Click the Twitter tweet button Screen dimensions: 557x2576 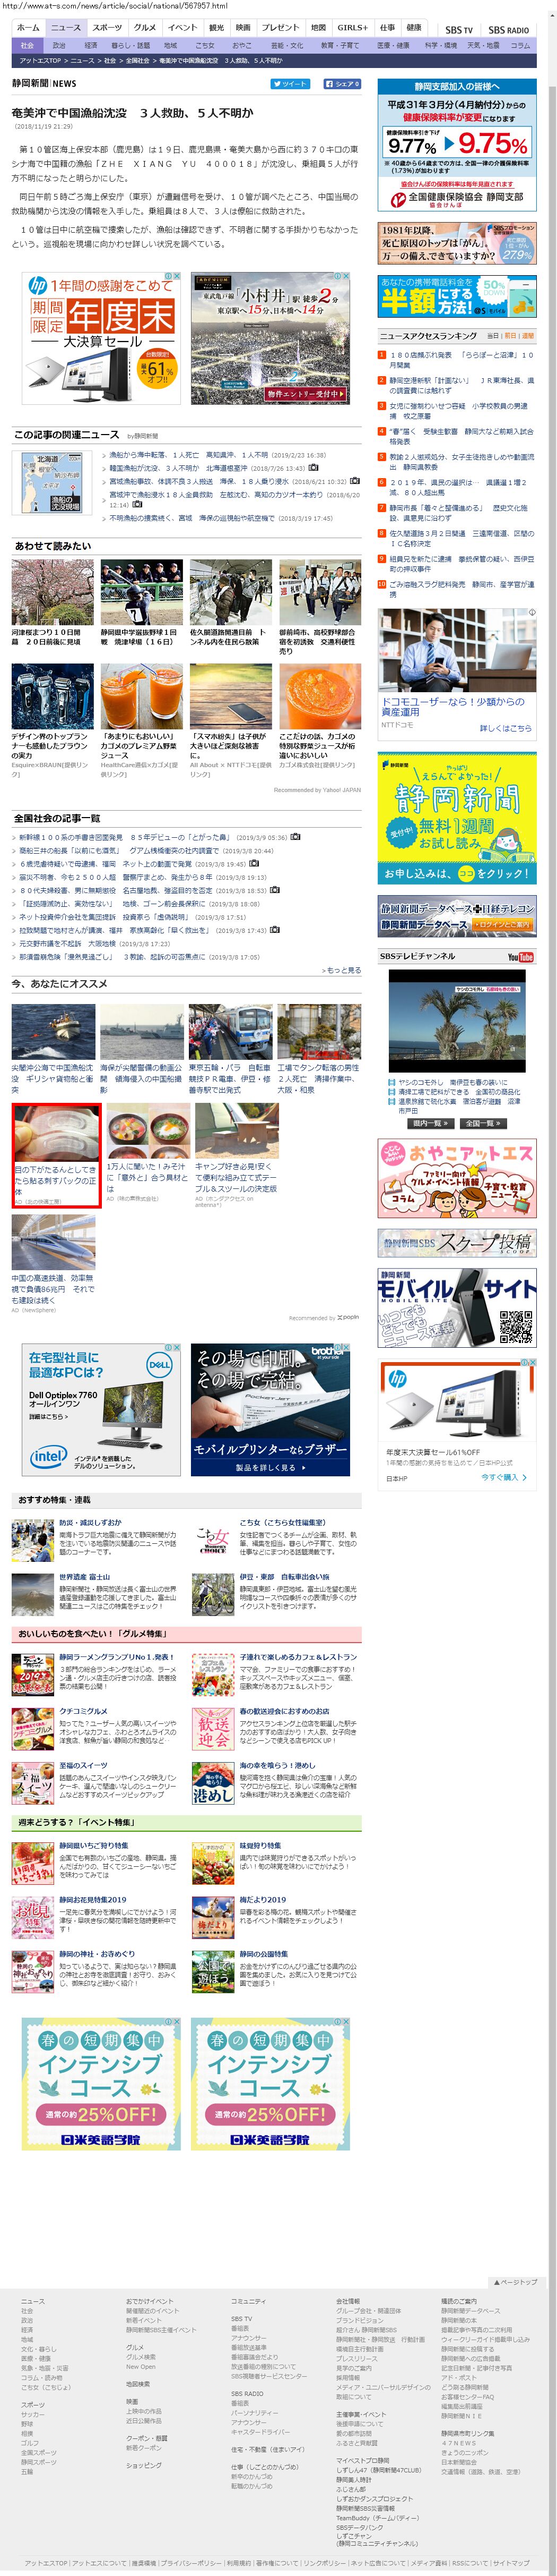pyautogui.click(x=290, y=84)
